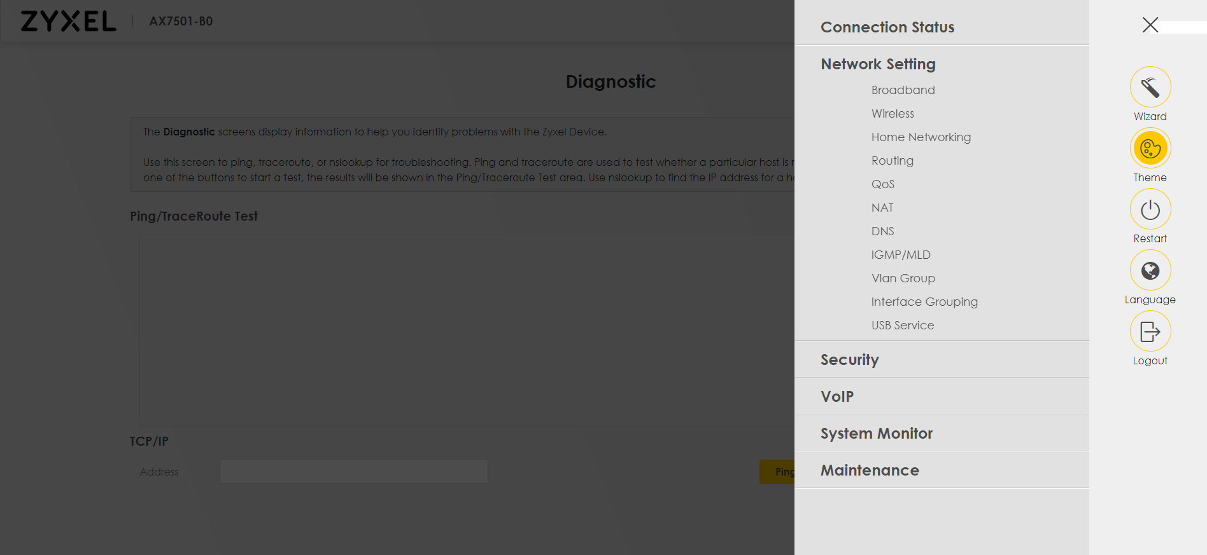The height and width of the screenshot is (555, 1207).
Task: Select Home Networking menu item
Action: click(x=921, y=137)
